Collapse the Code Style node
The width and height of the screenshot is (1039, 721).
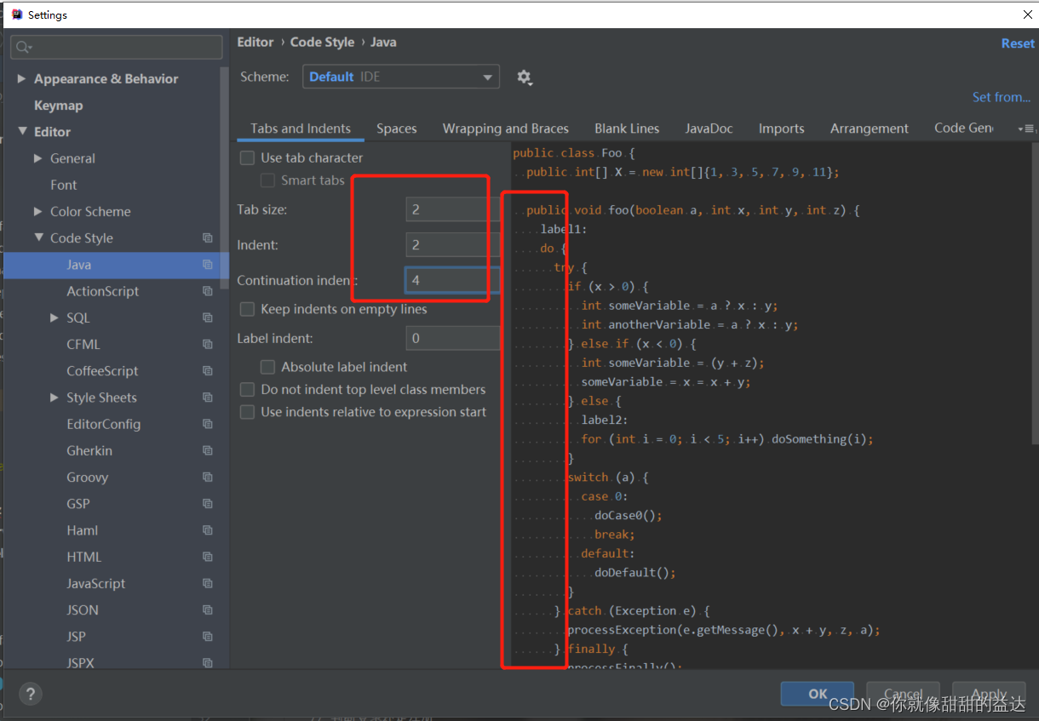[38, 237]
